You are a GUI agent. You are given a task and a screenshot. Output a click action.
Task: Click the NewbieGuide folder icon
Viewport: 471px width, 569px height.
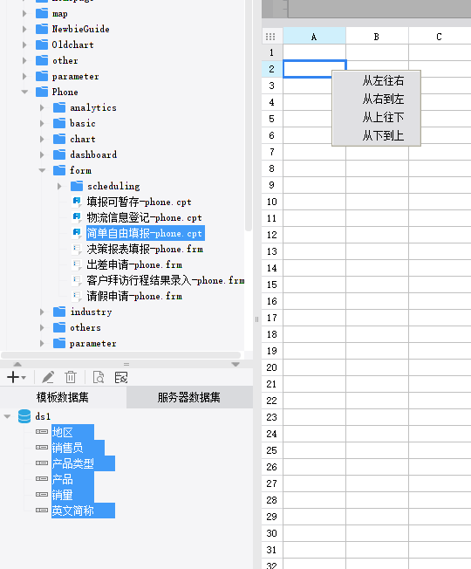[x=42, y=29]
